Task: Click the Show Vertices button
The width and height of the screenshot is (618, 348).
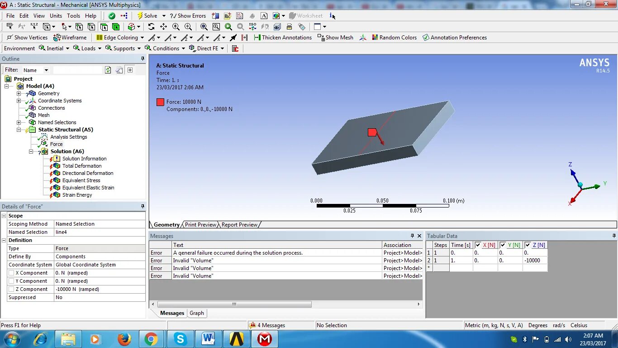Action: click(27, 38)
